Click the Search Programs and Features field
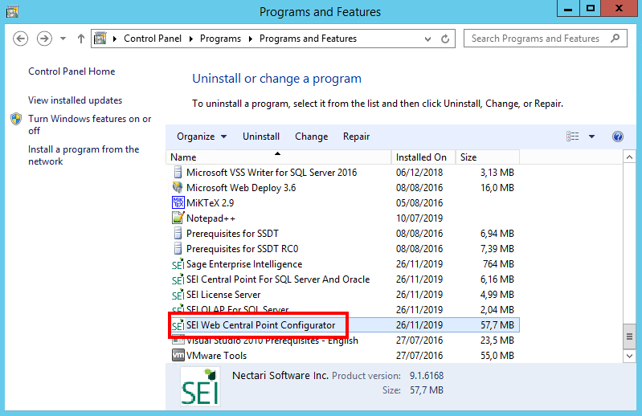642x416 pixels. 537,39
